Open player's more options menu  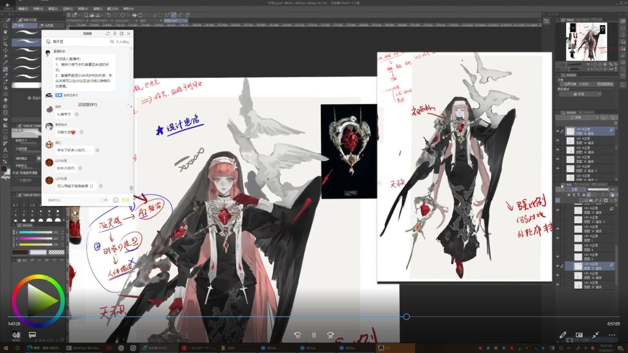pyautogui.click(x=612, y=335)
